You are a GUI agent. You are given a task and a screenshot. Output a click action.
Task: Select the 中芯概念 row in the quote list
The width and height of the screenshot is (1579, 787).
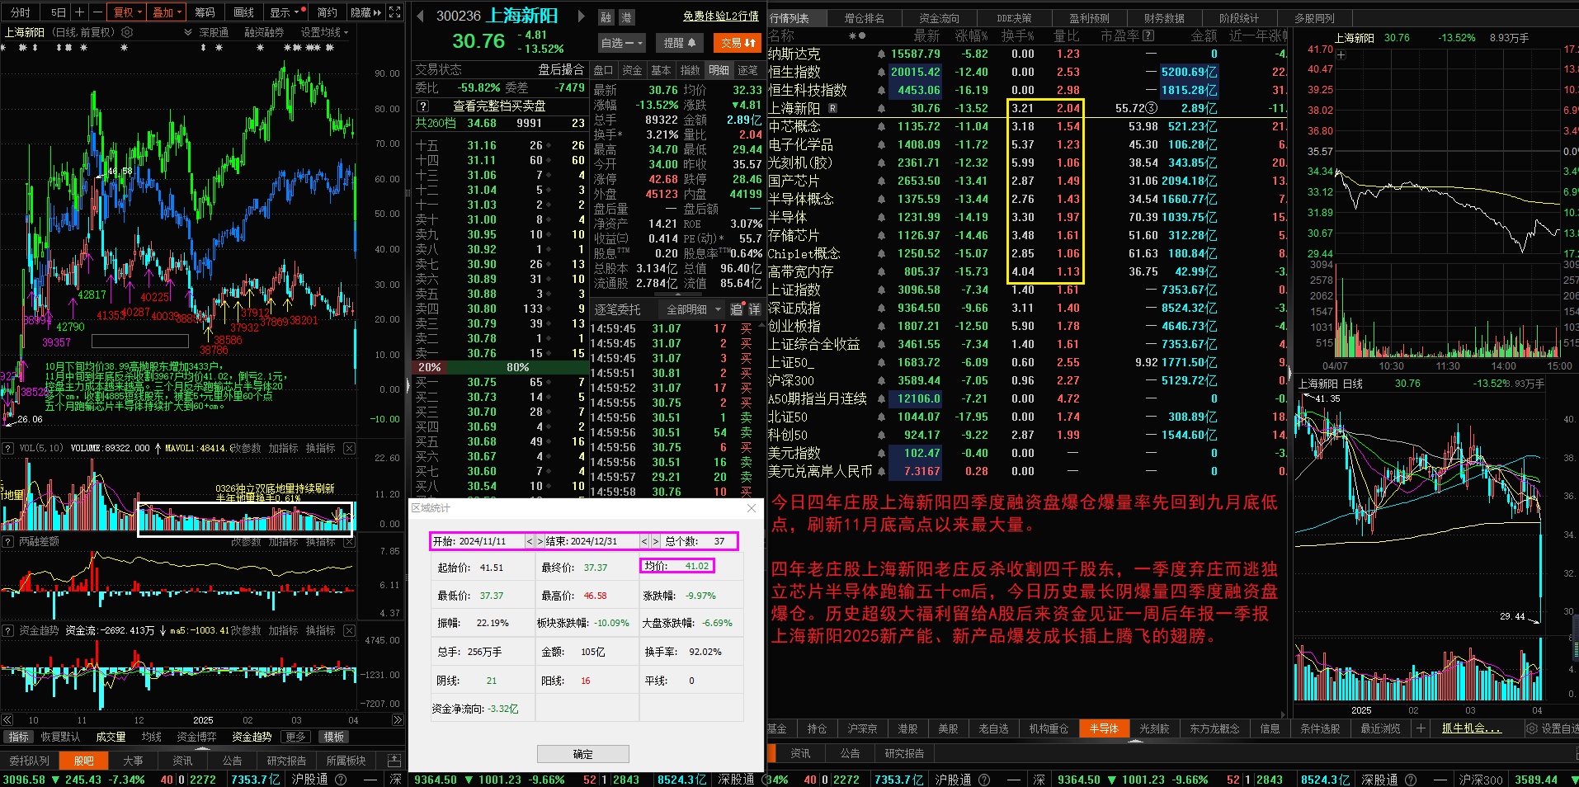(1027, 126)
